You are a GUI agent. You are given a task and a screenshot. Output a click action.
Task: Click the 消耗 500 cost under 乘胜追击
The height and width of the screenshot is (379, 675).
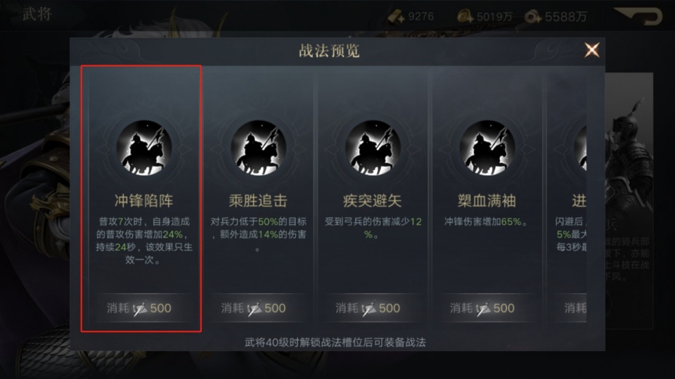[x=254, y=308]
